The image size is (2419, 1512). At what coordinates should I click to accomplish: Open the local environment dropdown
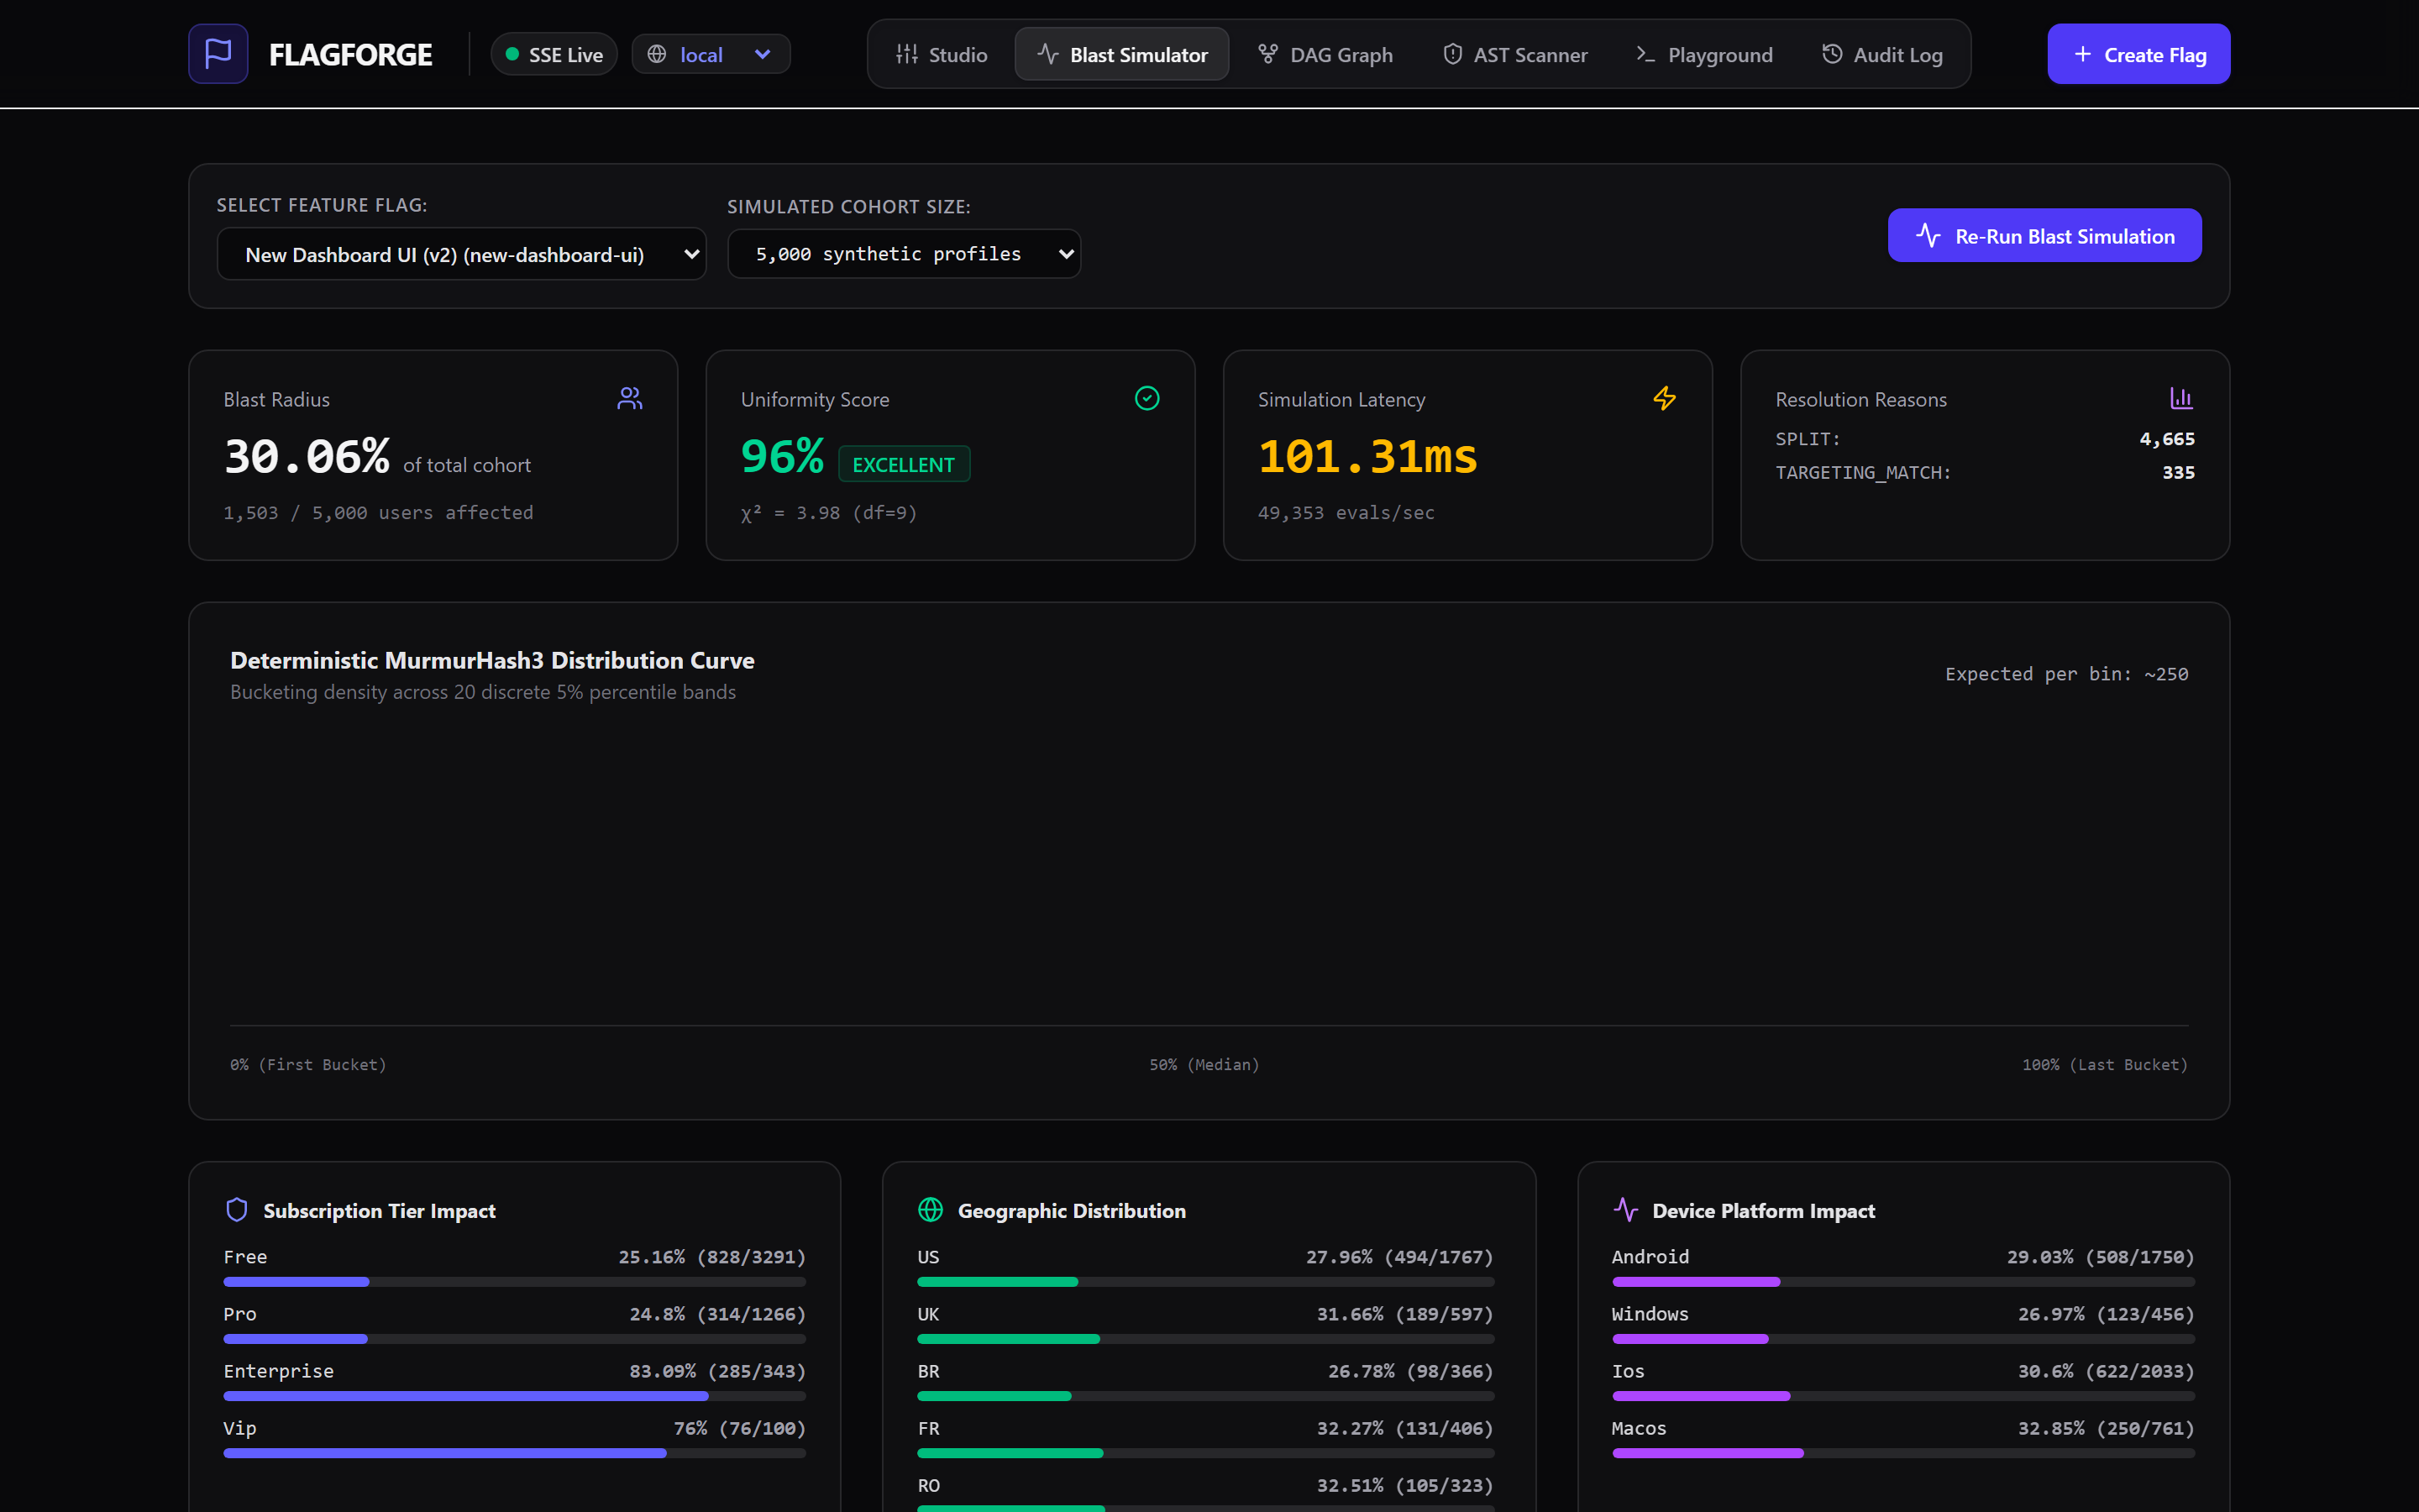711,54
